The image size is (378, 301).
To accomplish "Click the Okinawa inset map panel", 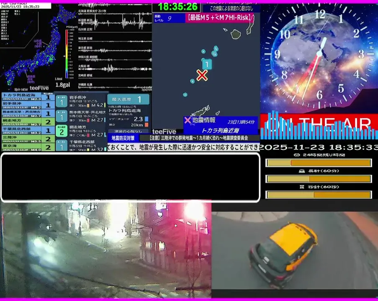I will point(19,29).
